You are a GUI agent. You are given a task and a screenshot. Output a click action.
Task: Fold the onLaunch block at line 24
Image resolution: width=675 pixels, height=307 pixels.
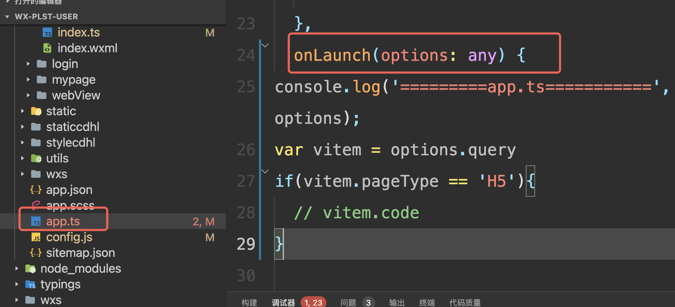[x=265, y=45]
